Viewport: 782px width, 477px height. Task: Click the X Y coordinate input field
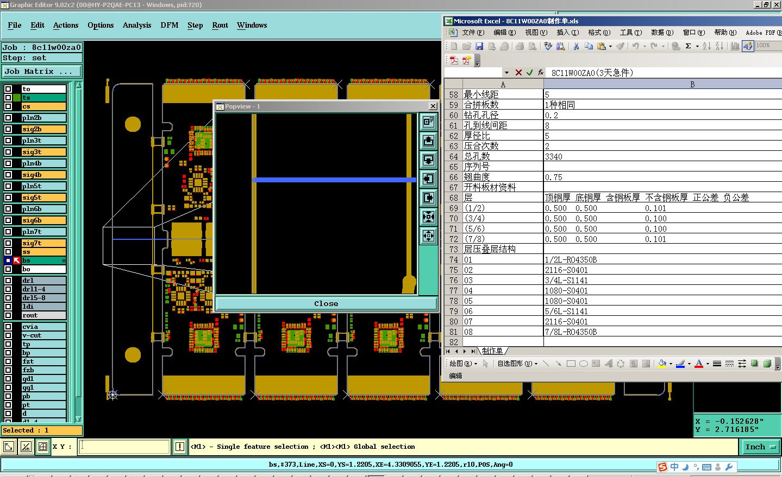click(x=124, y=447)
